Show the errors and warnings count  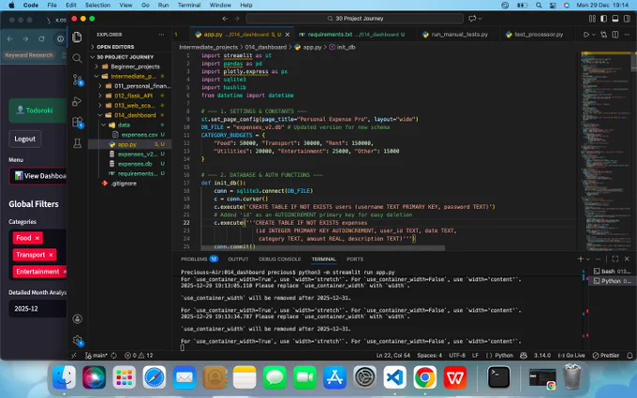pyautogui.click(x=139, y=355)
